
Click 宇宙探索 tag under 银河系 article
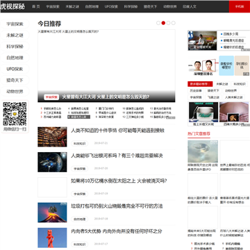80,169
